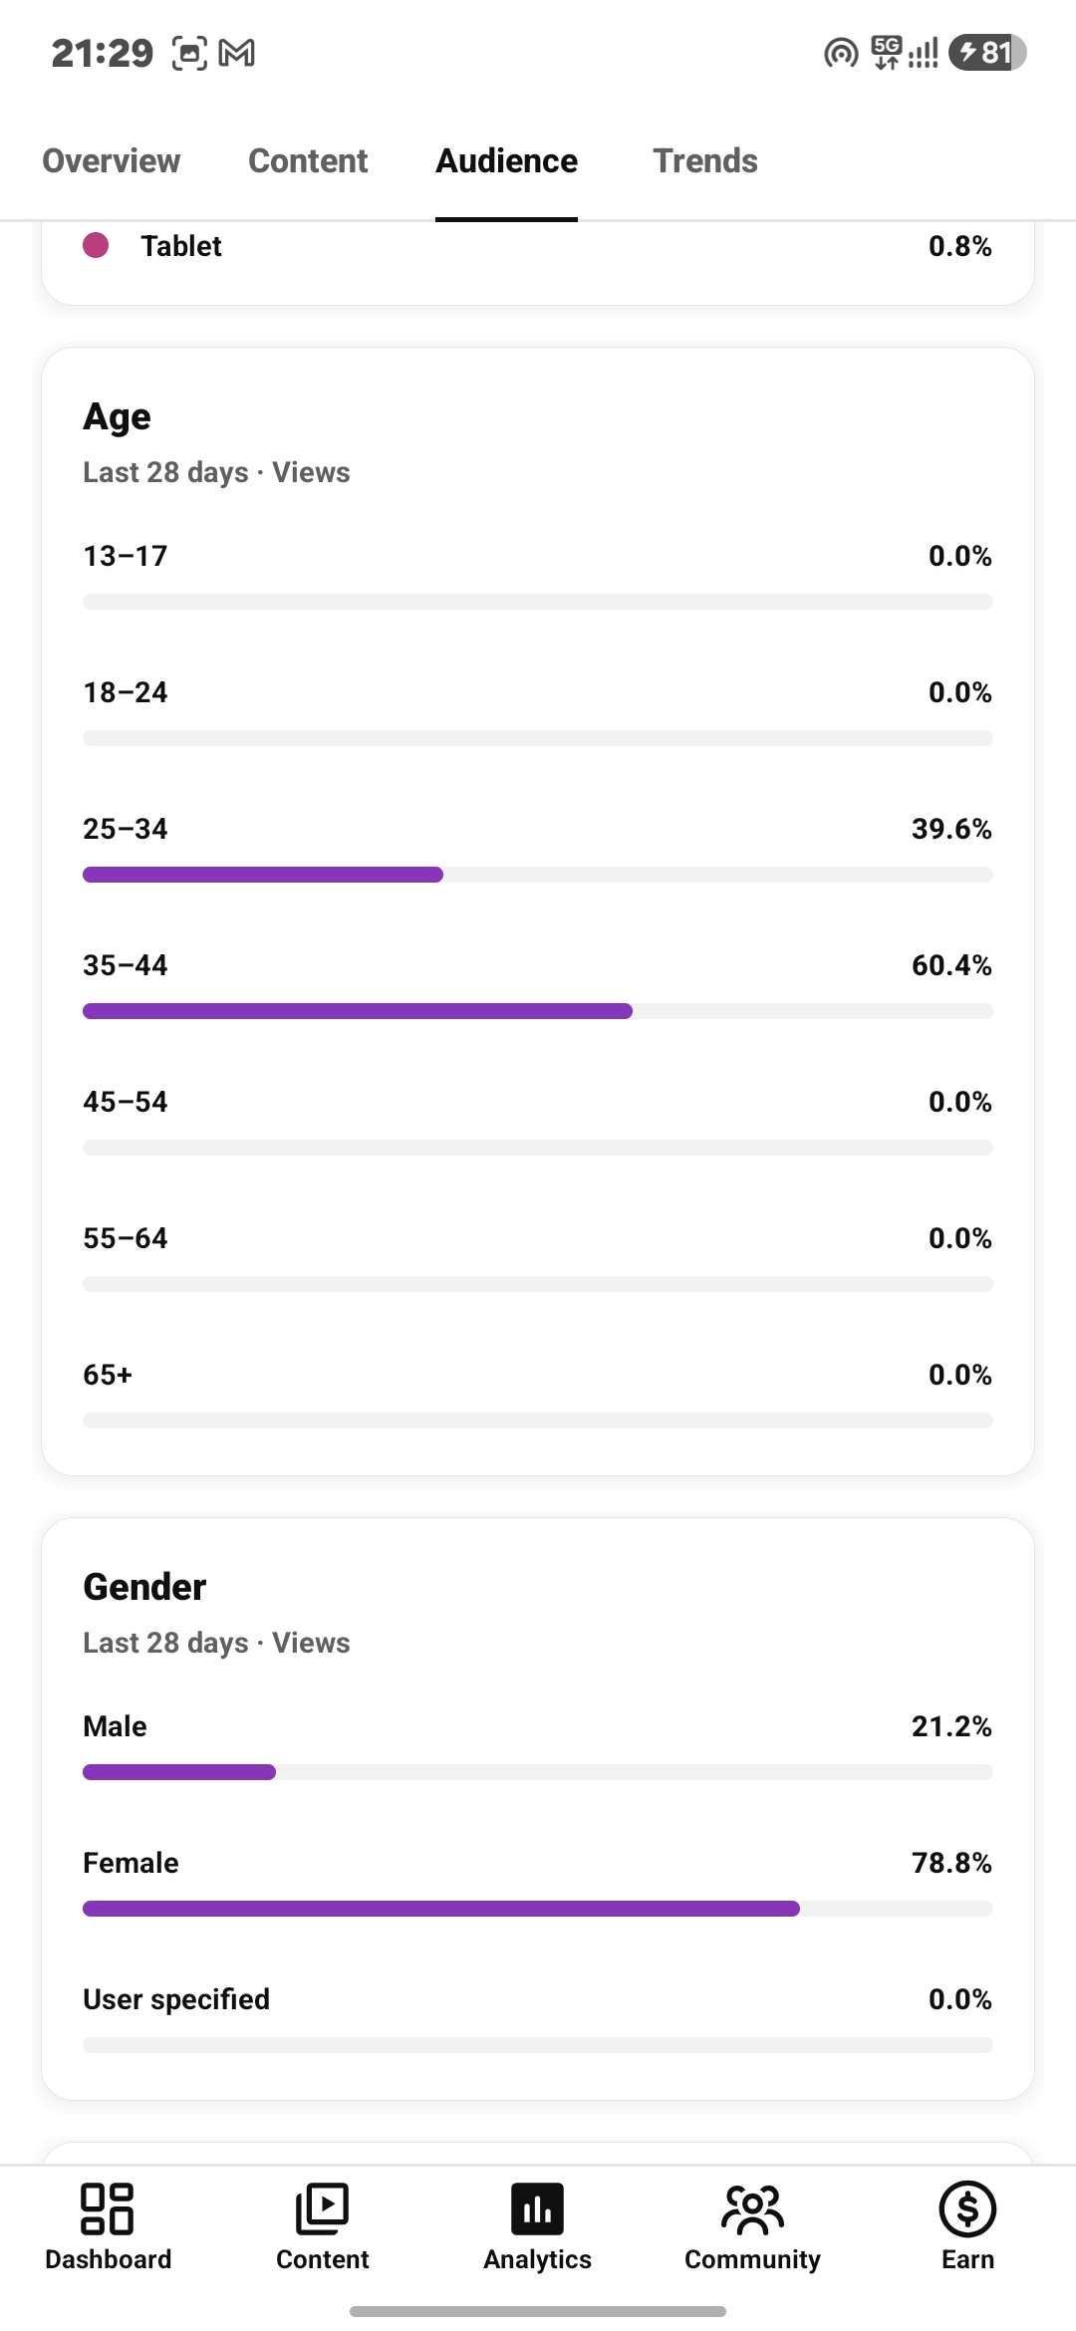1076x2331 pixels.
Task: Tap the 35–44 age progress bar
Action: click(538, 1011)
